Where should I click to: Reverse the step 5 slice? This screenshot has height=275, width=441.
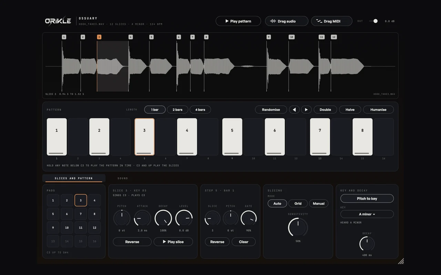[217, 242]
